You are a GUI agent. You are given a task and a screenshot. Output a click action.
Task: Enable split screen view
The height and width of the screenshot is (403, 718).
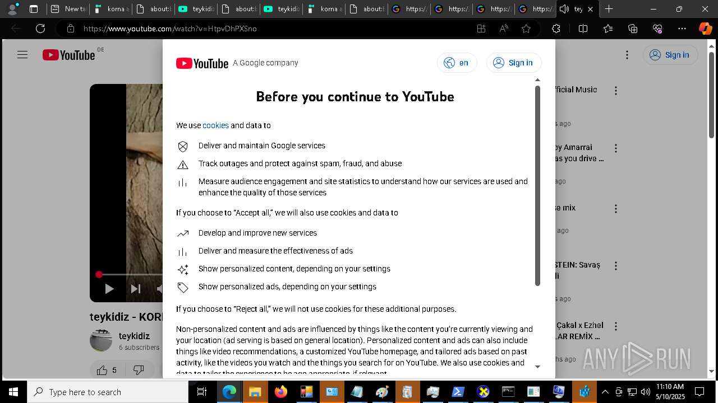point(583,29)
